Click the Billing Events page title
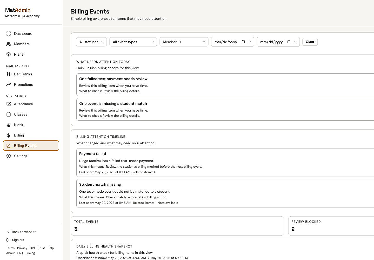The width and height of the screenshot is (374, 260). (90, 11)
